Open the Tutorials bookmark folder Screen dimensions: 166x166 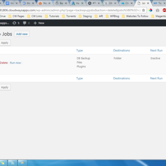click(x=52, y=16)
